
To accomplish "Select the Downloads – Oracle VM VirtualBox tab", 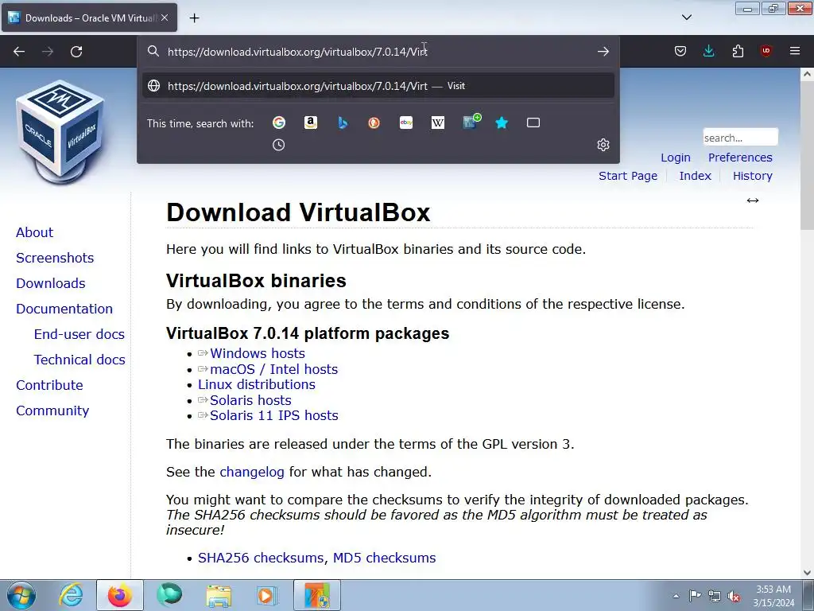I will [x=89, y=18].
